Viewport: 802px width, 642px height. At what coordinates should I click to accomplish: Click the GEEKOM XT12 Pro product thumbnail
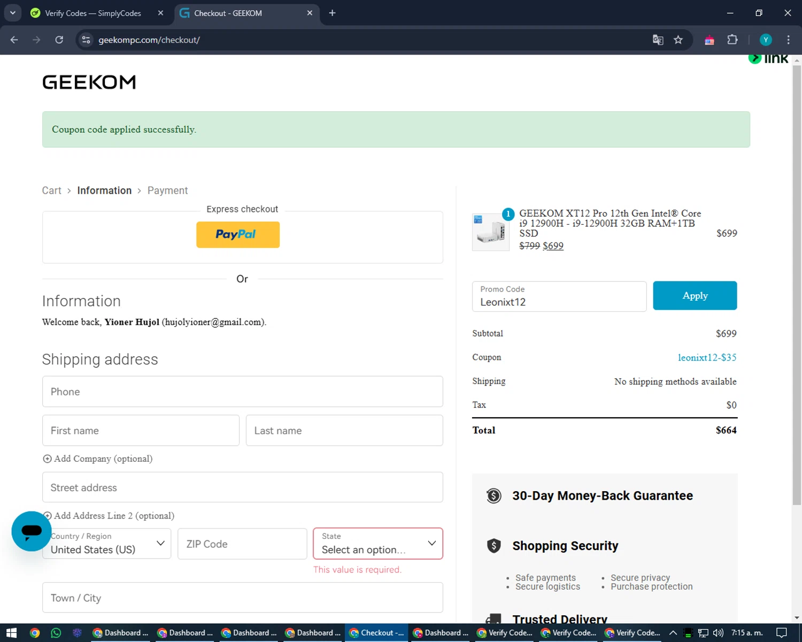pyautogui.click(x=490, y=232)
